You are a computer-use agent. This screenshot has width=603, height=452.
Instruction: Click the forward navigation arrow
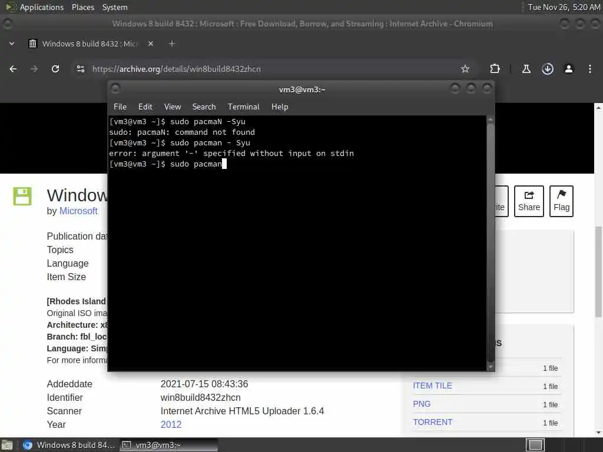34,69
